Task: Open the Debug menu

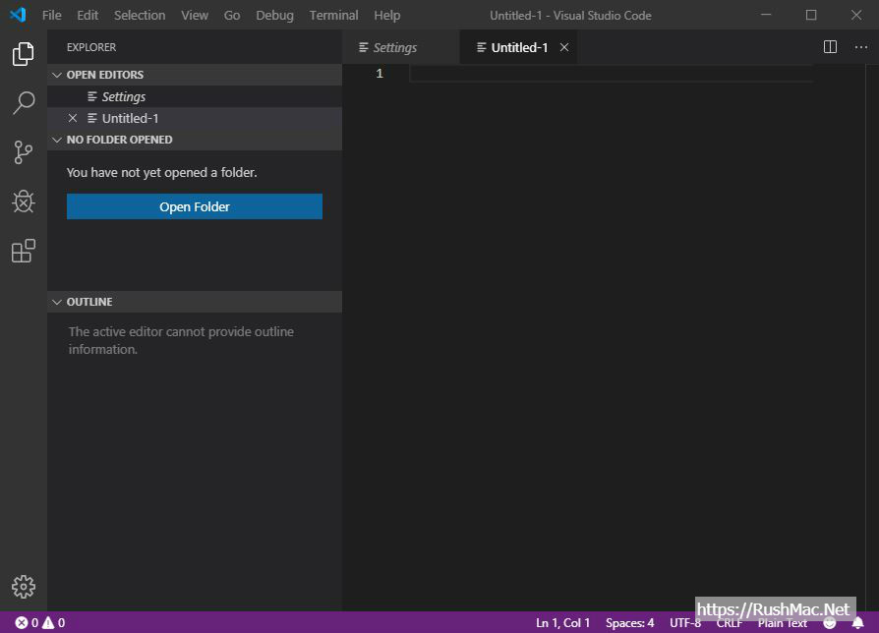Action: click(274, 15)
